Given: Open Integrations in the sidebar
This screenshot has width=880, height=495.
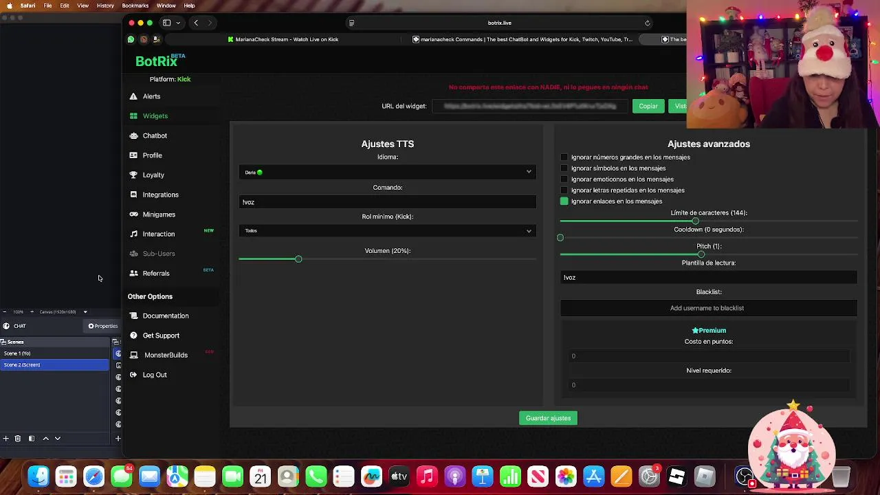Looking at the screenshot, I should pos(160,195).
